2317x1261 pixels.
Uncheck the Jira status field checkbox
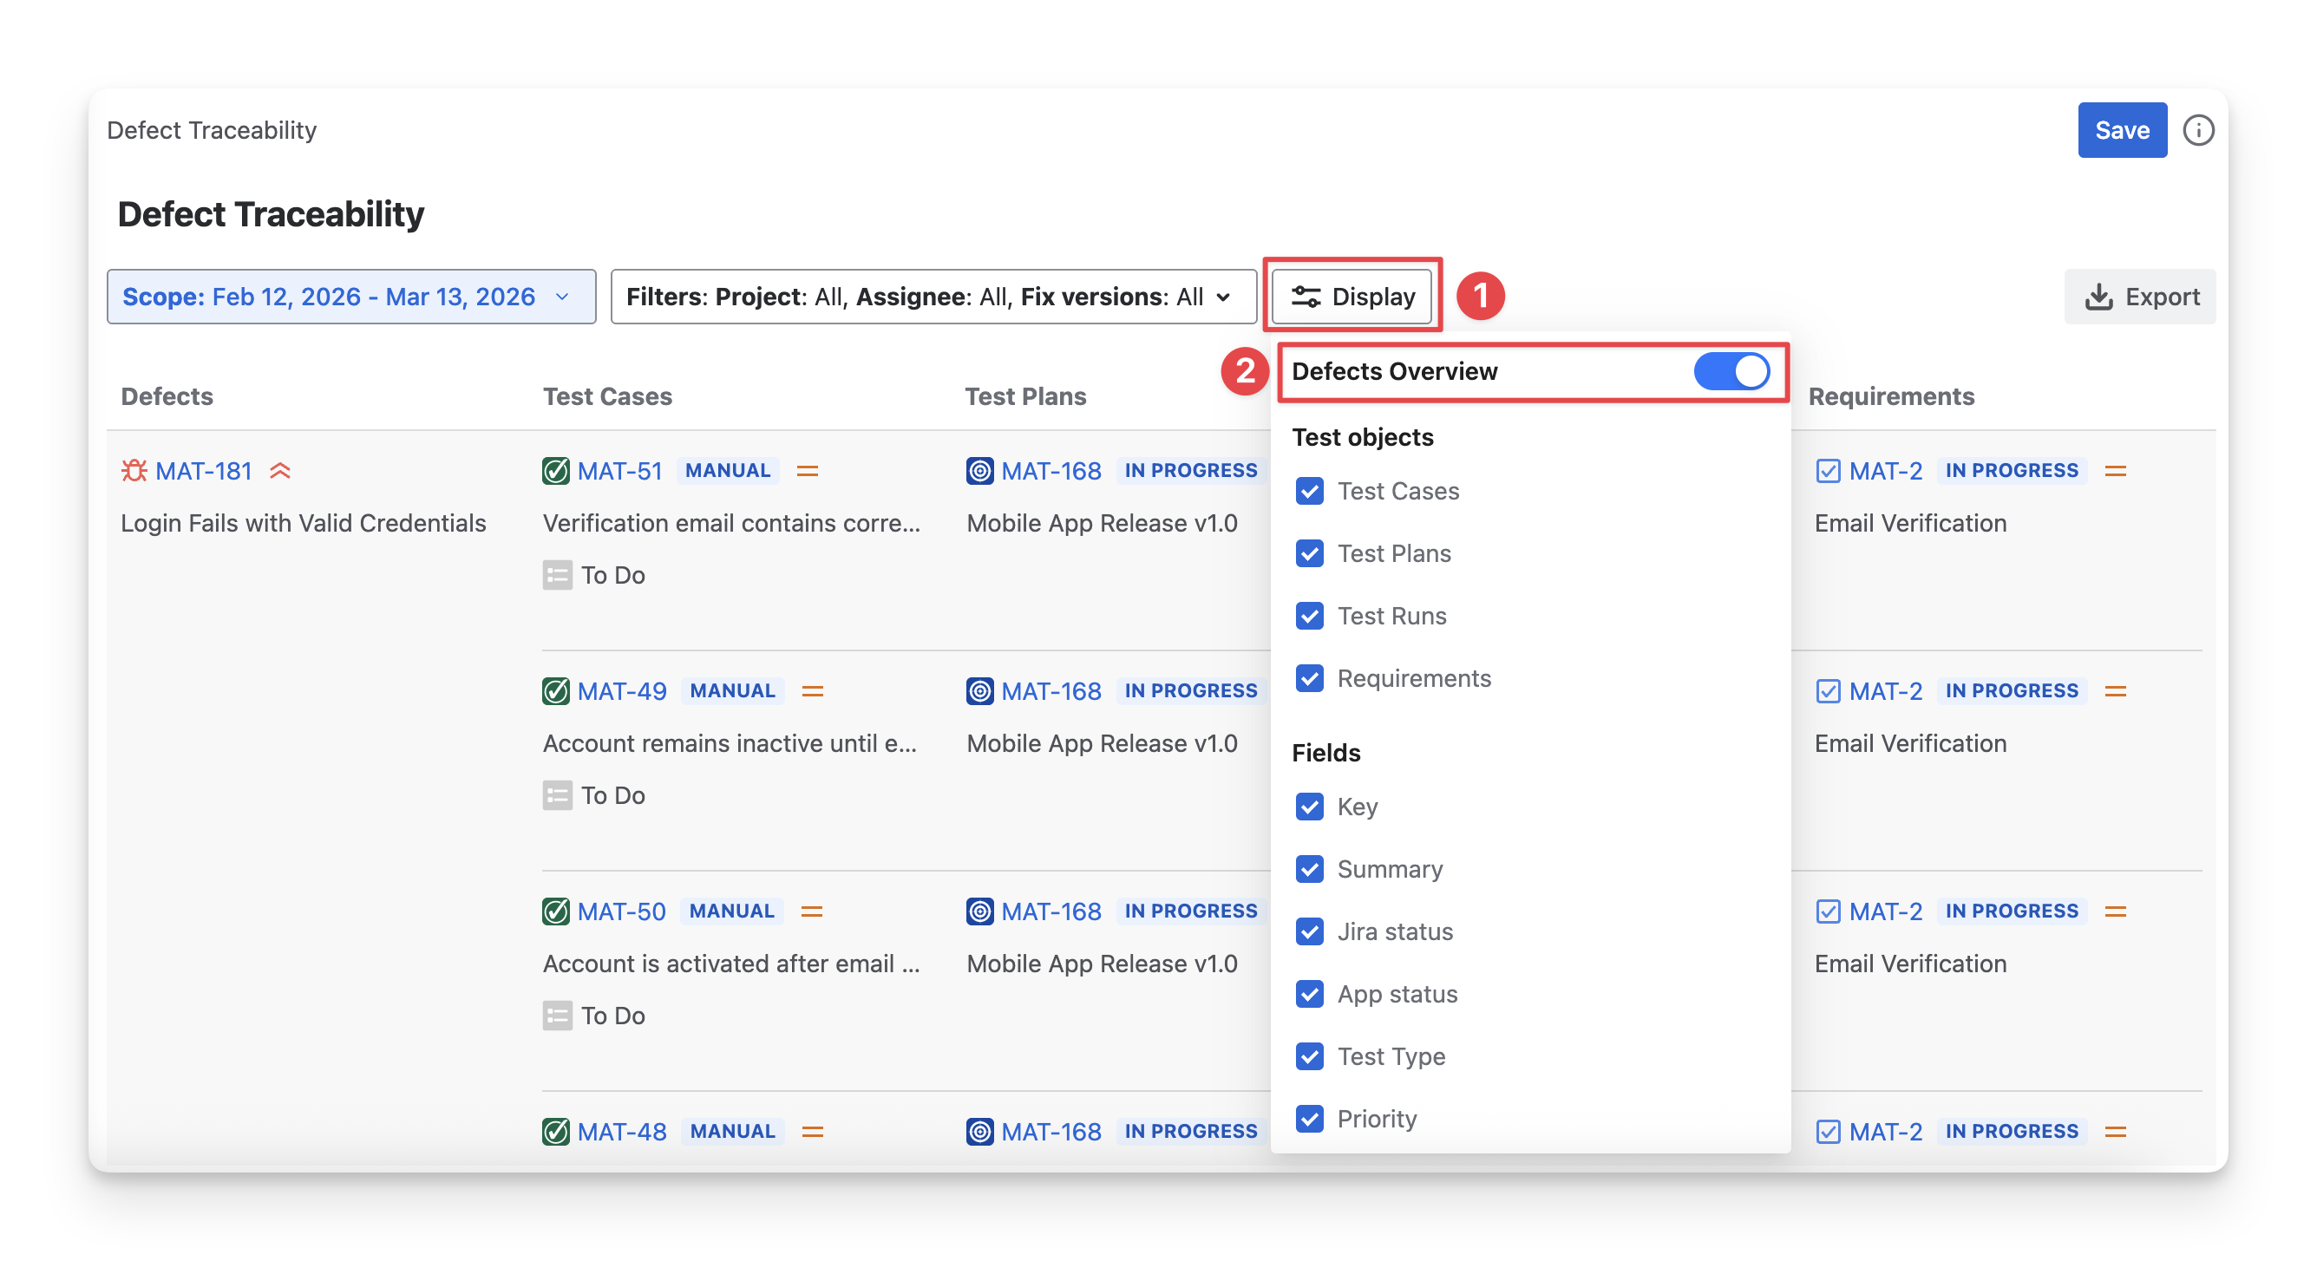(x=1310, y=931)
